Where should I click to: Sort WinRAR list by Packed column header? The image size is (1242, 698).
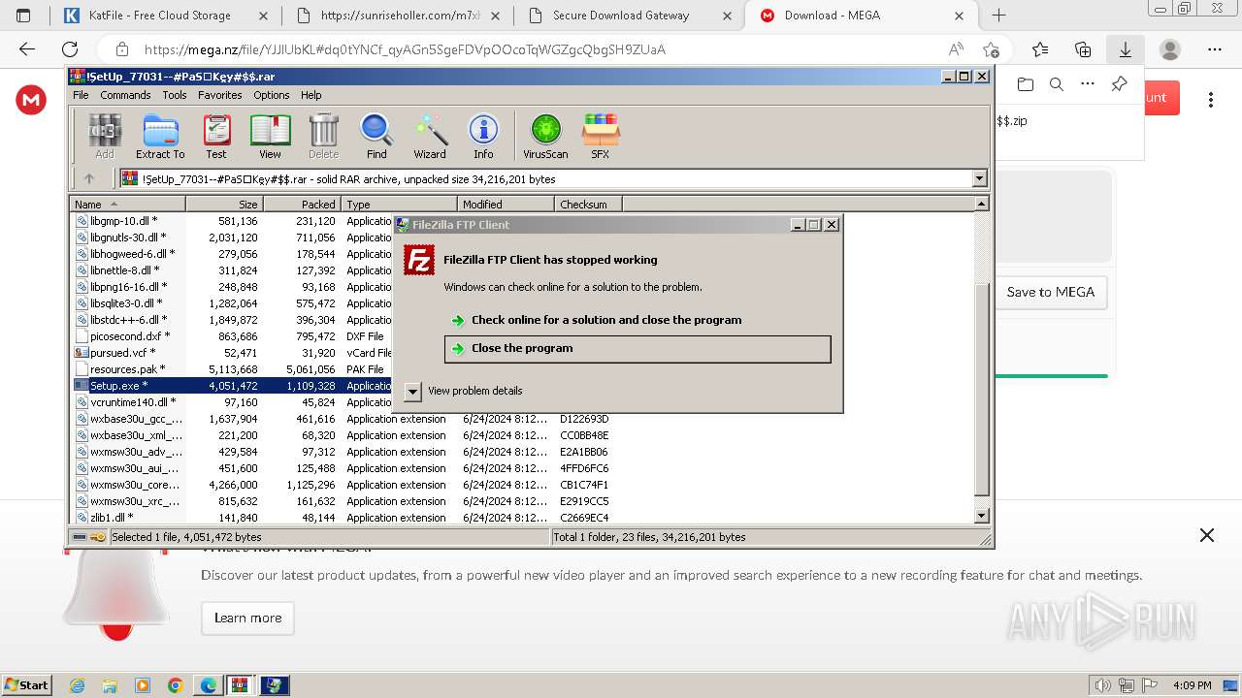point(302,205)
